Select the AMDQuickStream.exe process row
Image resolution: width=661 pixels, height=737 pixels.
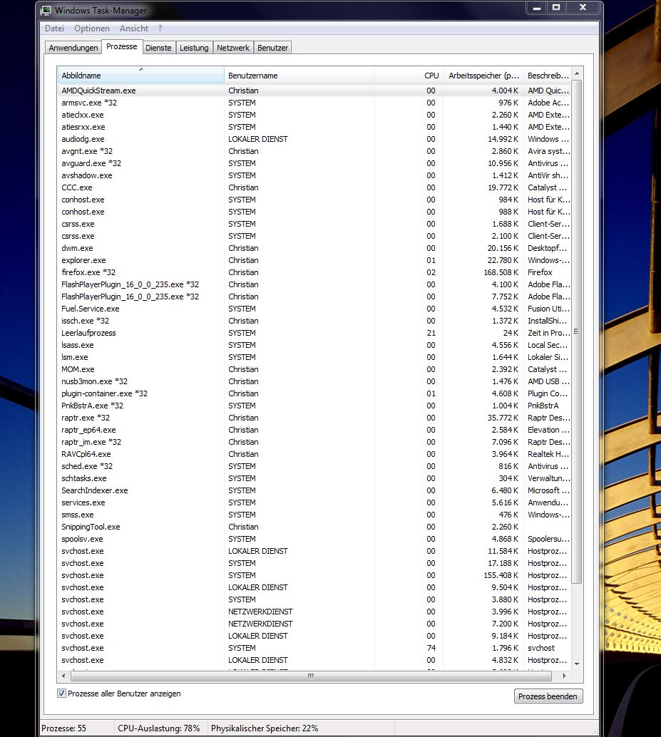pos(314,91)
